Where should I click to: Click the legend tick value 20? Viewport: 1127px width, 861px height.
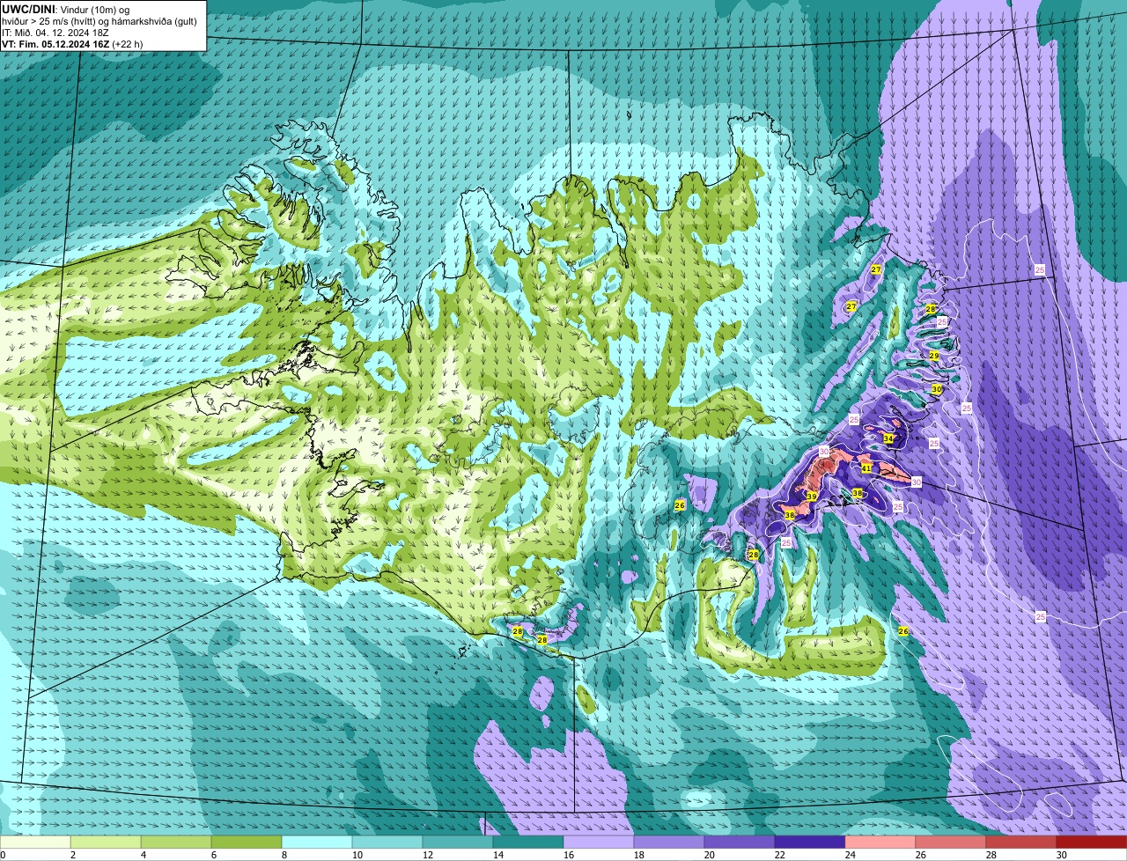709,855
